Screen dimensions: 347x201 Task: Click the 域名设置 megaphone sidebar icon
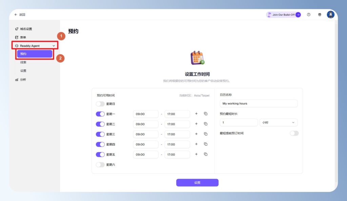pos(16,29)
